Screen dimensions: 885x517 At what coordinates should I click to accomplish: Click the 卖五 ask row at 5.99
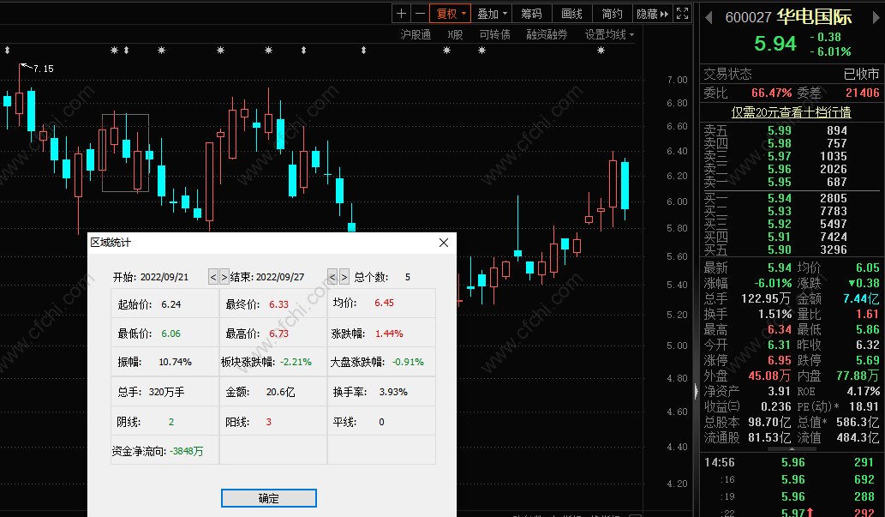[x=791, y=130]
